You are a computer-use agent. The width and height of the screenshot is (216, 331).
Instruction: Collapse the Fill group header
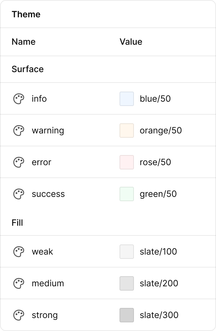click(17, 223)
